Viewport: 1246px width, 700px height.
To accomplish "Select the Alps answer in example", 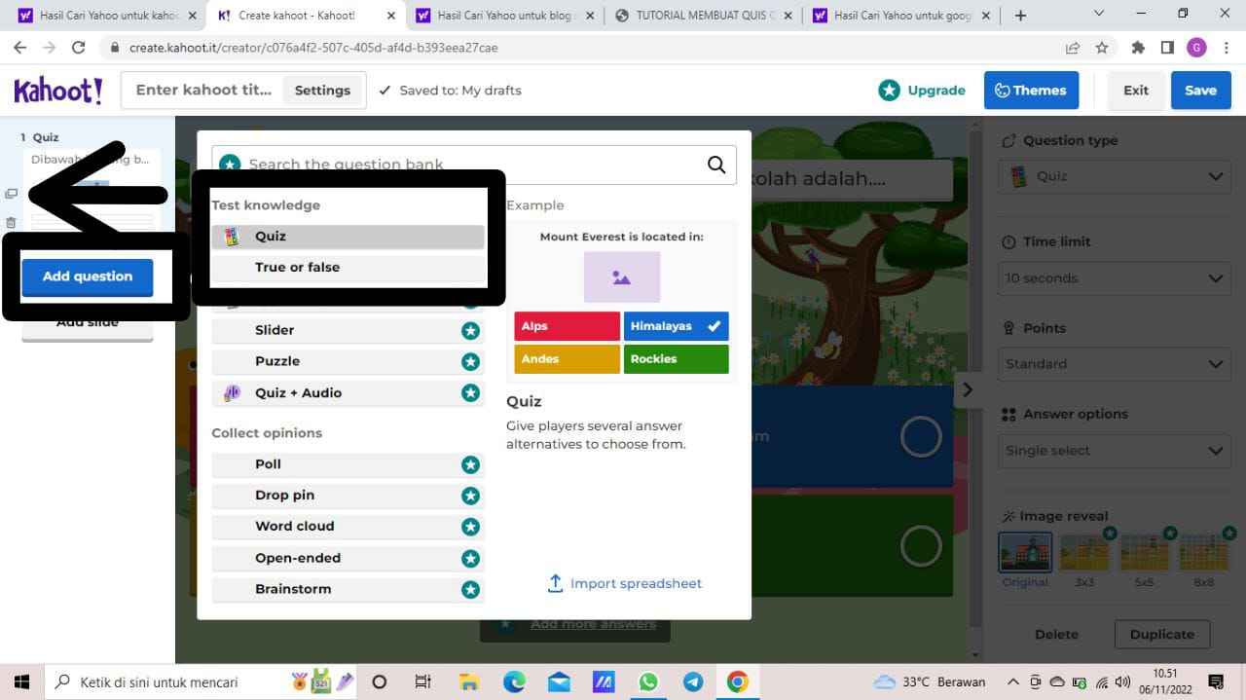I will click(x=567, y=326).
